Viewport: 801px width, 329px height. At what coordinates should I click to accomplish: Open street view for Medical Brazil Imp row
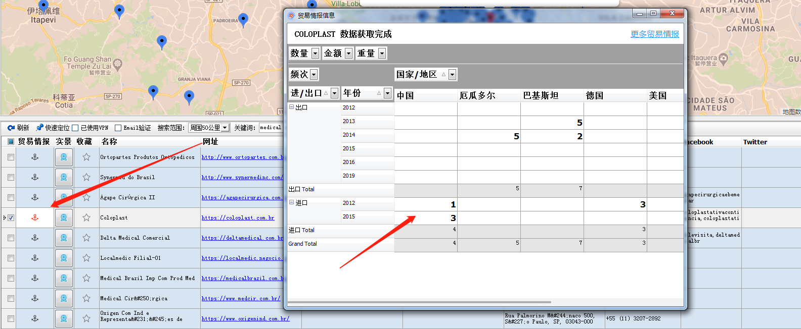pyautogui.click(x=64, y=278)
